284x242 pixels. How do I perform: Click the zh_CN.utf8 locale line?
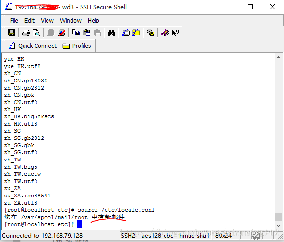(x=21, y=102)
